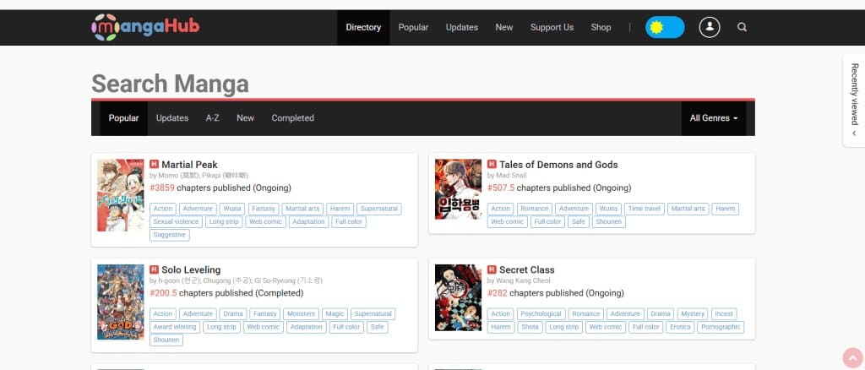The height and width of the screenshot is (370, 865).
Task: Click the red badge beside Secret Class
Action: (x=492, y=270)
